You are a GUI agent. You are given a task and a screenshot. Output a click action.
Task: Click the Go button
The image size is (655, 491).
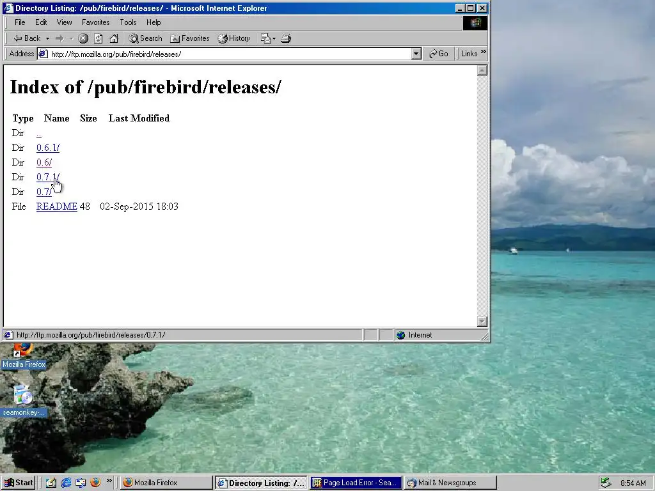(x=439, y=54)
